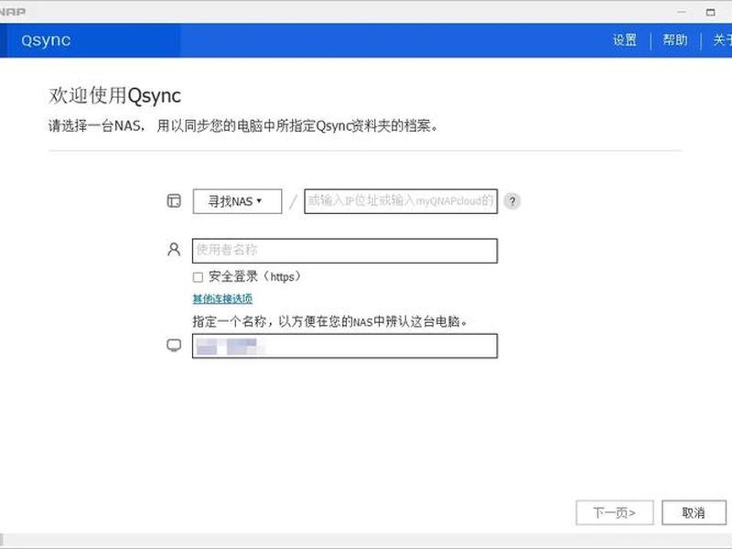732x549 pixels.
Task: Click the user icon beside the username field
Action: [174, 249]
